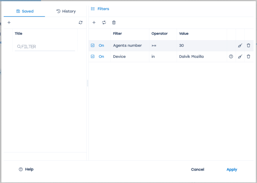Click the reload filters icon in toolbar
Viewport: 257px width, 183px height.
[x=104, y=22]
